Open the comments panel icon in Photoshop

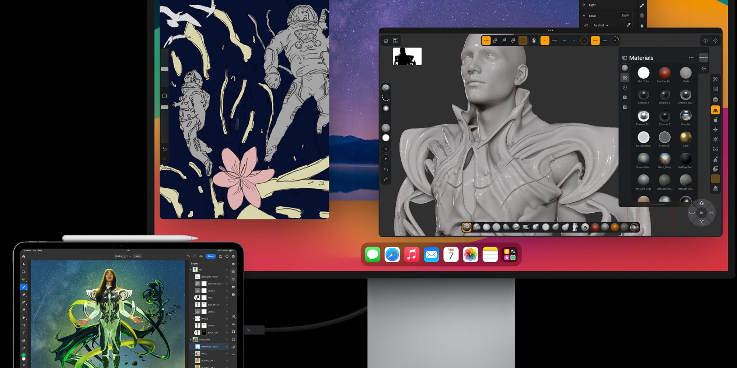(x=233, y=287)
